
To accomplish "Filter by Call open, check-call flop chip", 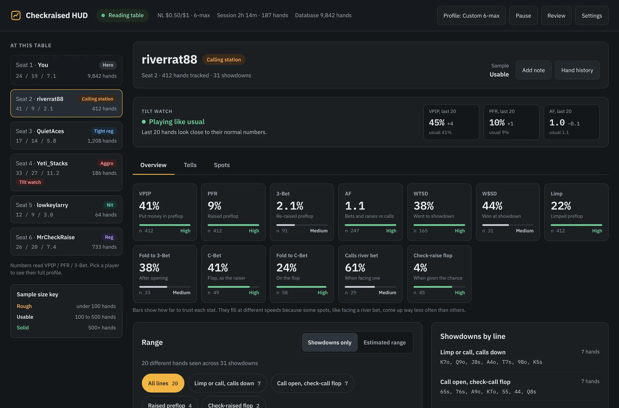I will pos(312,383).
